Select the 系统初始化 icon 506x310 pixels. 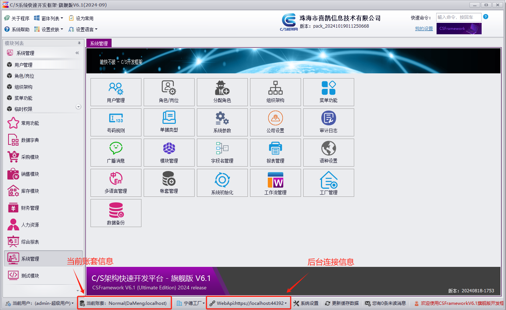pos(222,183)
